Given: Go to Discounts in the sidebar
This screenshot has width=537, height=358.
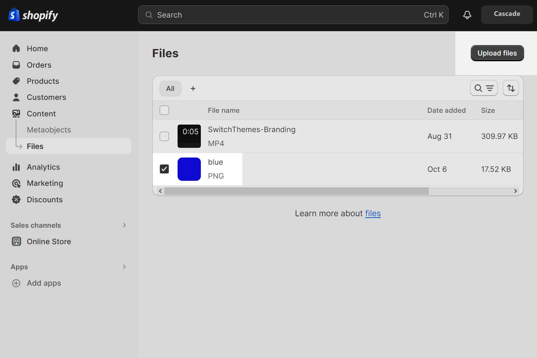Looking at the screenshot, I should coord(45,199).
